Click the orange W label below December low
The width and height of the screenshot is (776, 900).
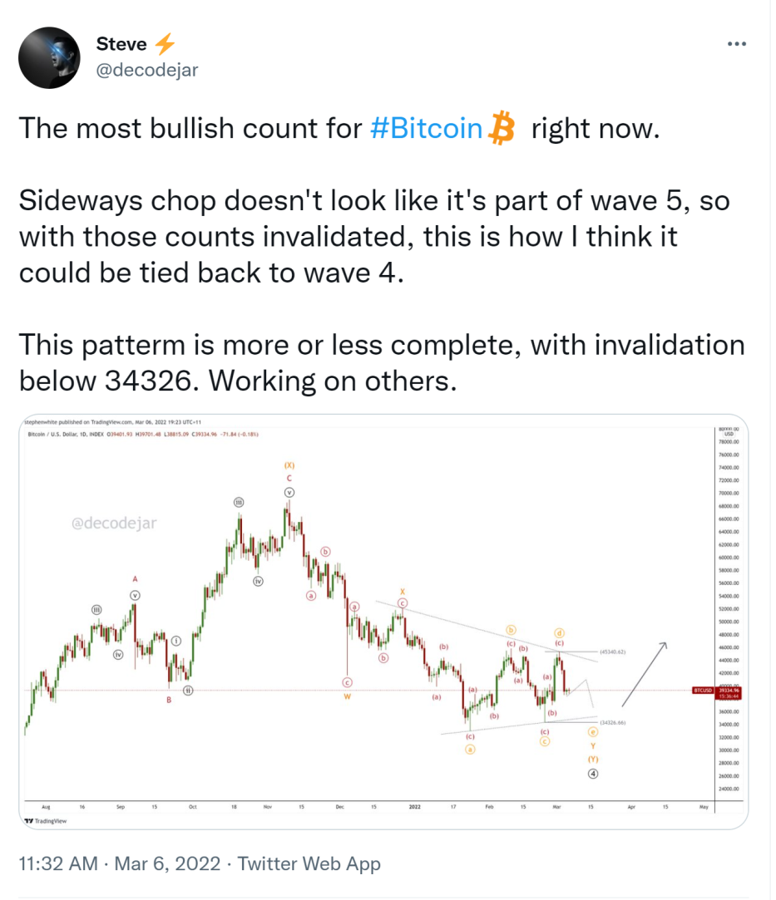347,696
